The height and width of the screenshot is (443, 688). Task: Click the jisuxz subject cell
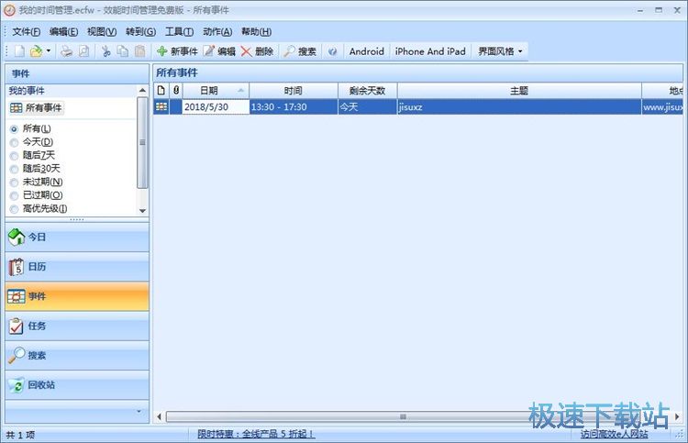(x=519, y=106)
